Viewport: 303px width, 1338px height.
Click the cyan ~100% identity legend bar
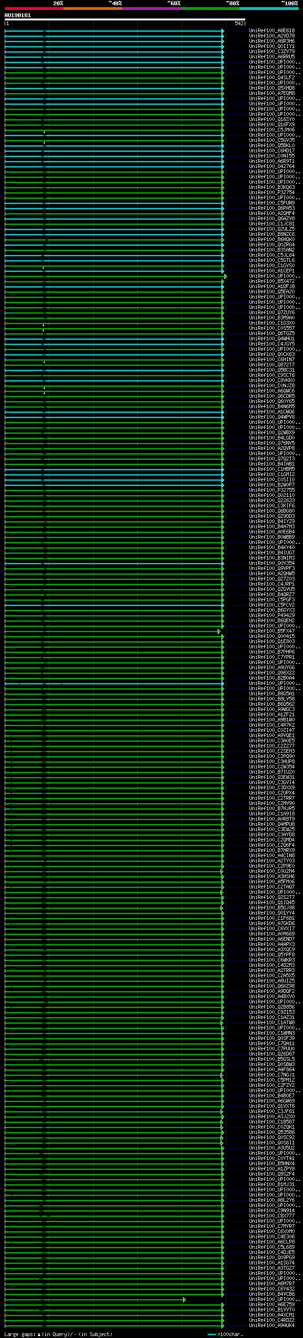[x=269, y=9]
